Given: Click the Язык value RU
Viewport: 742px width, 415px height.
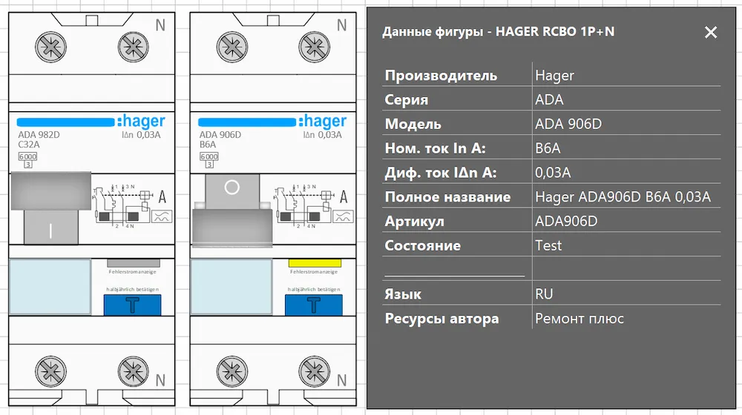Looking at the screenshot, I should (544, 294).
